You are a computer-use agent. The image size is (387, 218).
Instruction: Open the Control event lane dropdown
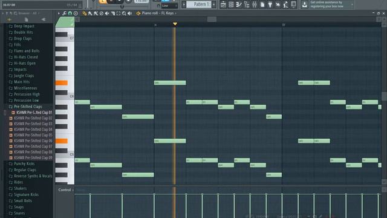[x=66, y=190]
